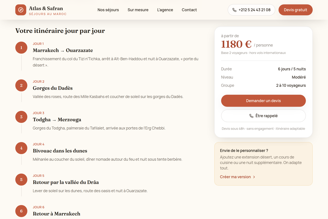Click heading Gorges du Dadès
This screenshot has width=328, height=219.
(53, 88)
